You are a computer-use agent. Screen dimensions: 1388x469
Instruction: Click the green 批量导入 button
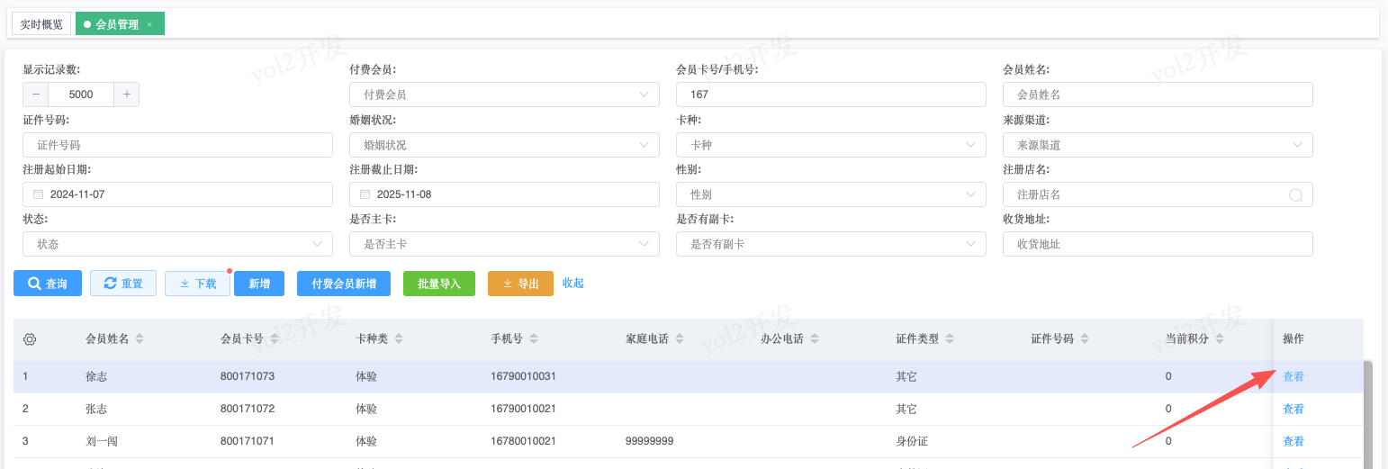pyautogui.click(x=439, y=284)
